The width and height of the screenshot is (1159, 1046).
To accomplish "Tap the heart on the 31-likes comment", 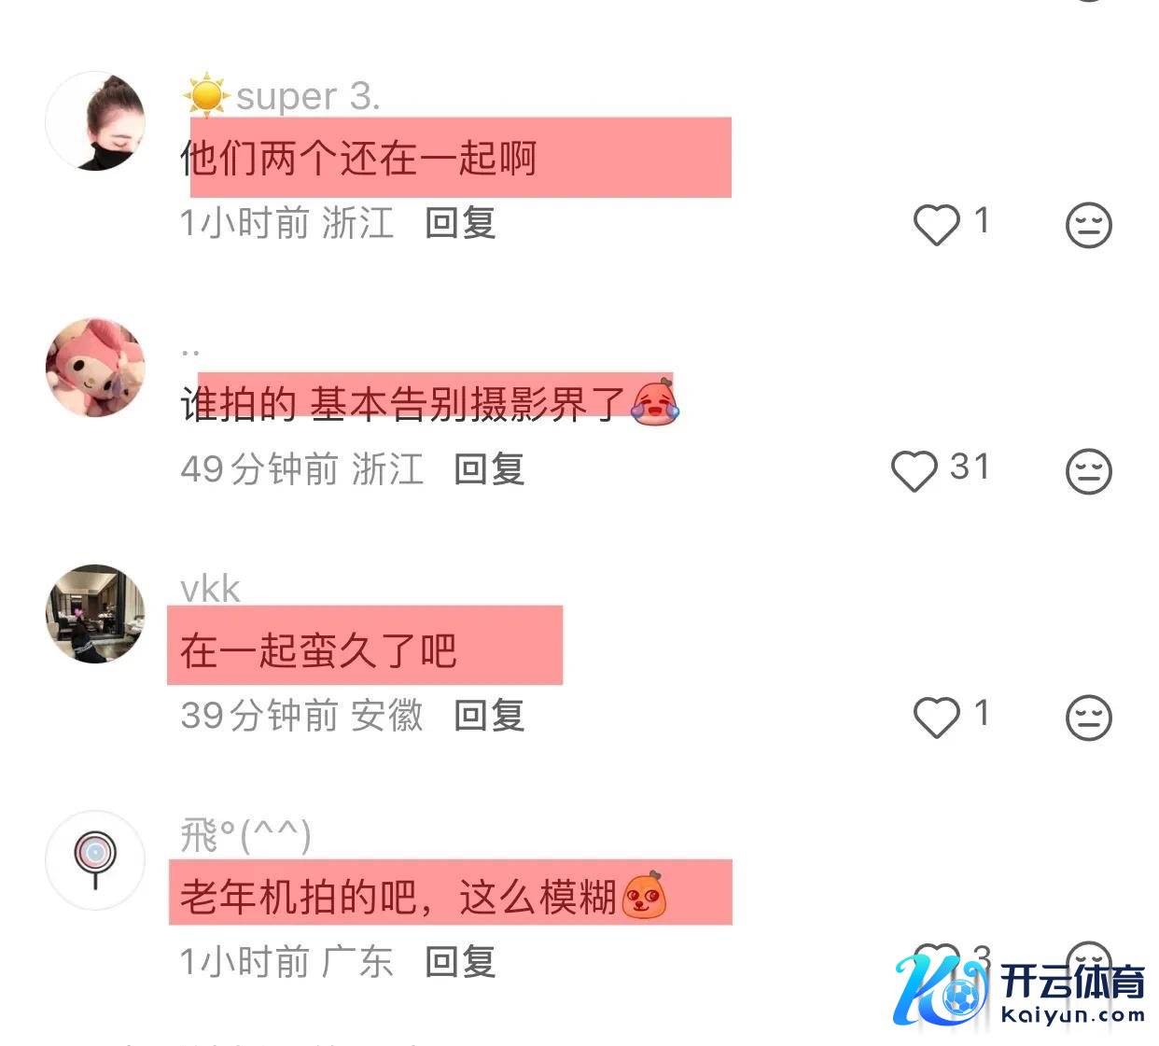I will pos(914,470).
